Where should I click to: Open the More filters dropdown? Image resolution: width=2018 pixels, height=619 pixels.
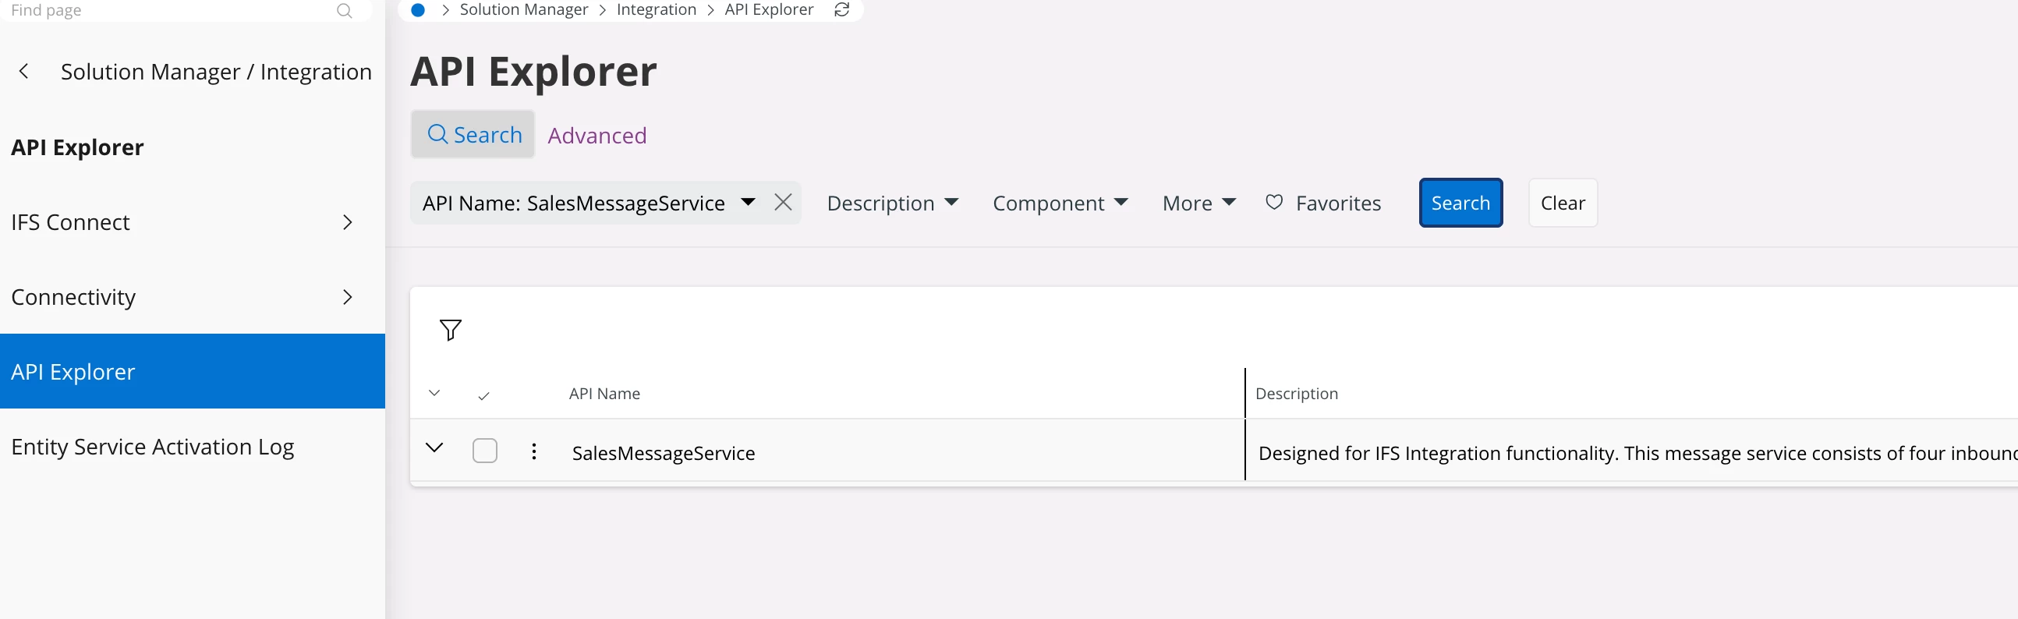1198,203
